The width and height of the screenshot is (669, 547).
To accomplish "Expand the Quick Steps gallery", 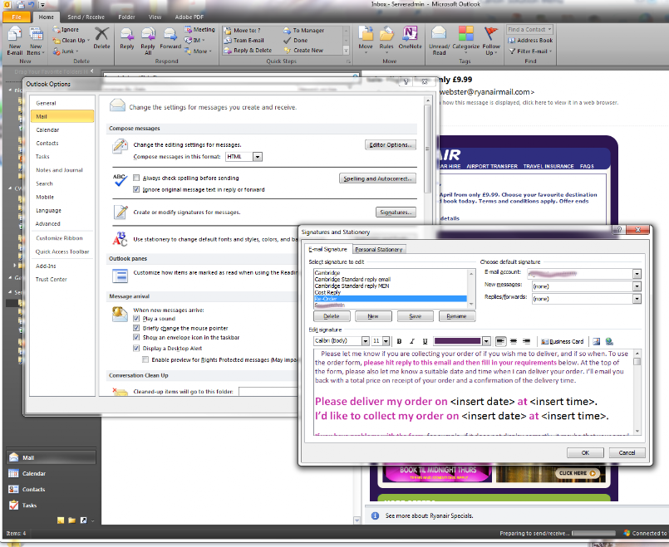I will point(346,51).
